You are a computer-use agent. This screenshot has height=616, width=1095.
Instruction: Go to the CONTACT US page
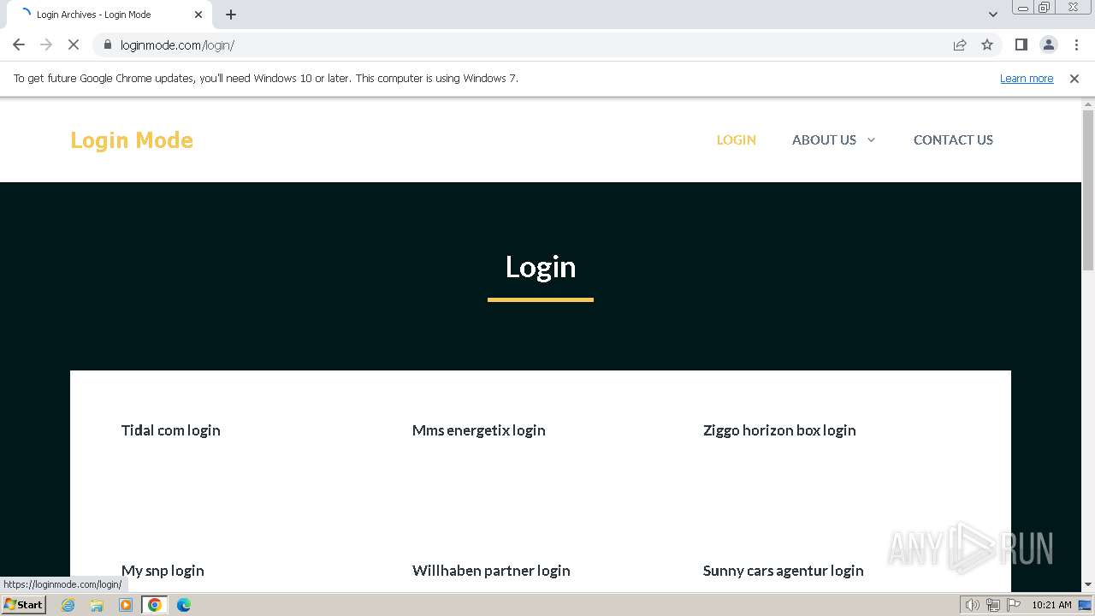(x=953, y=139)
